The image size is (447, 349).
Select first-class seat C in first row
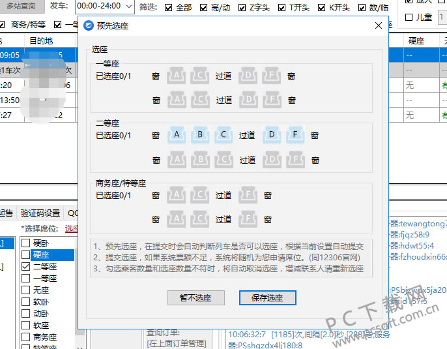(x=200, y=76)
